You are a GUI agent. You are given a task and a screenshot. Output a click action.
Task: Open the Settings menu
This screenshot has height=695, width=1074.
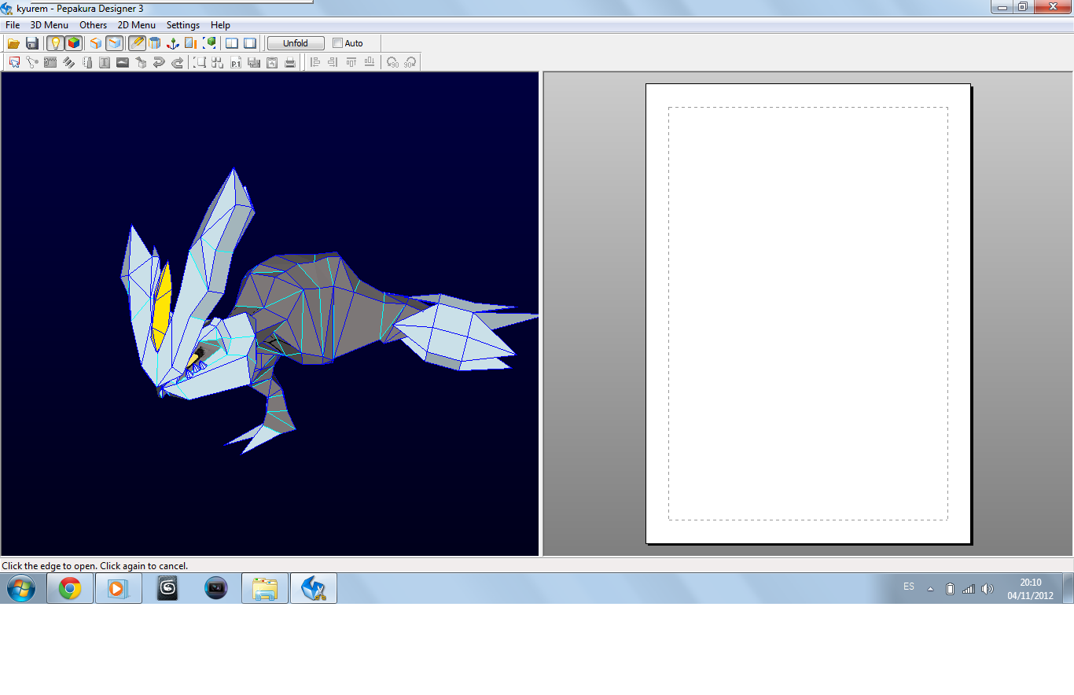[x=183, y=25]
